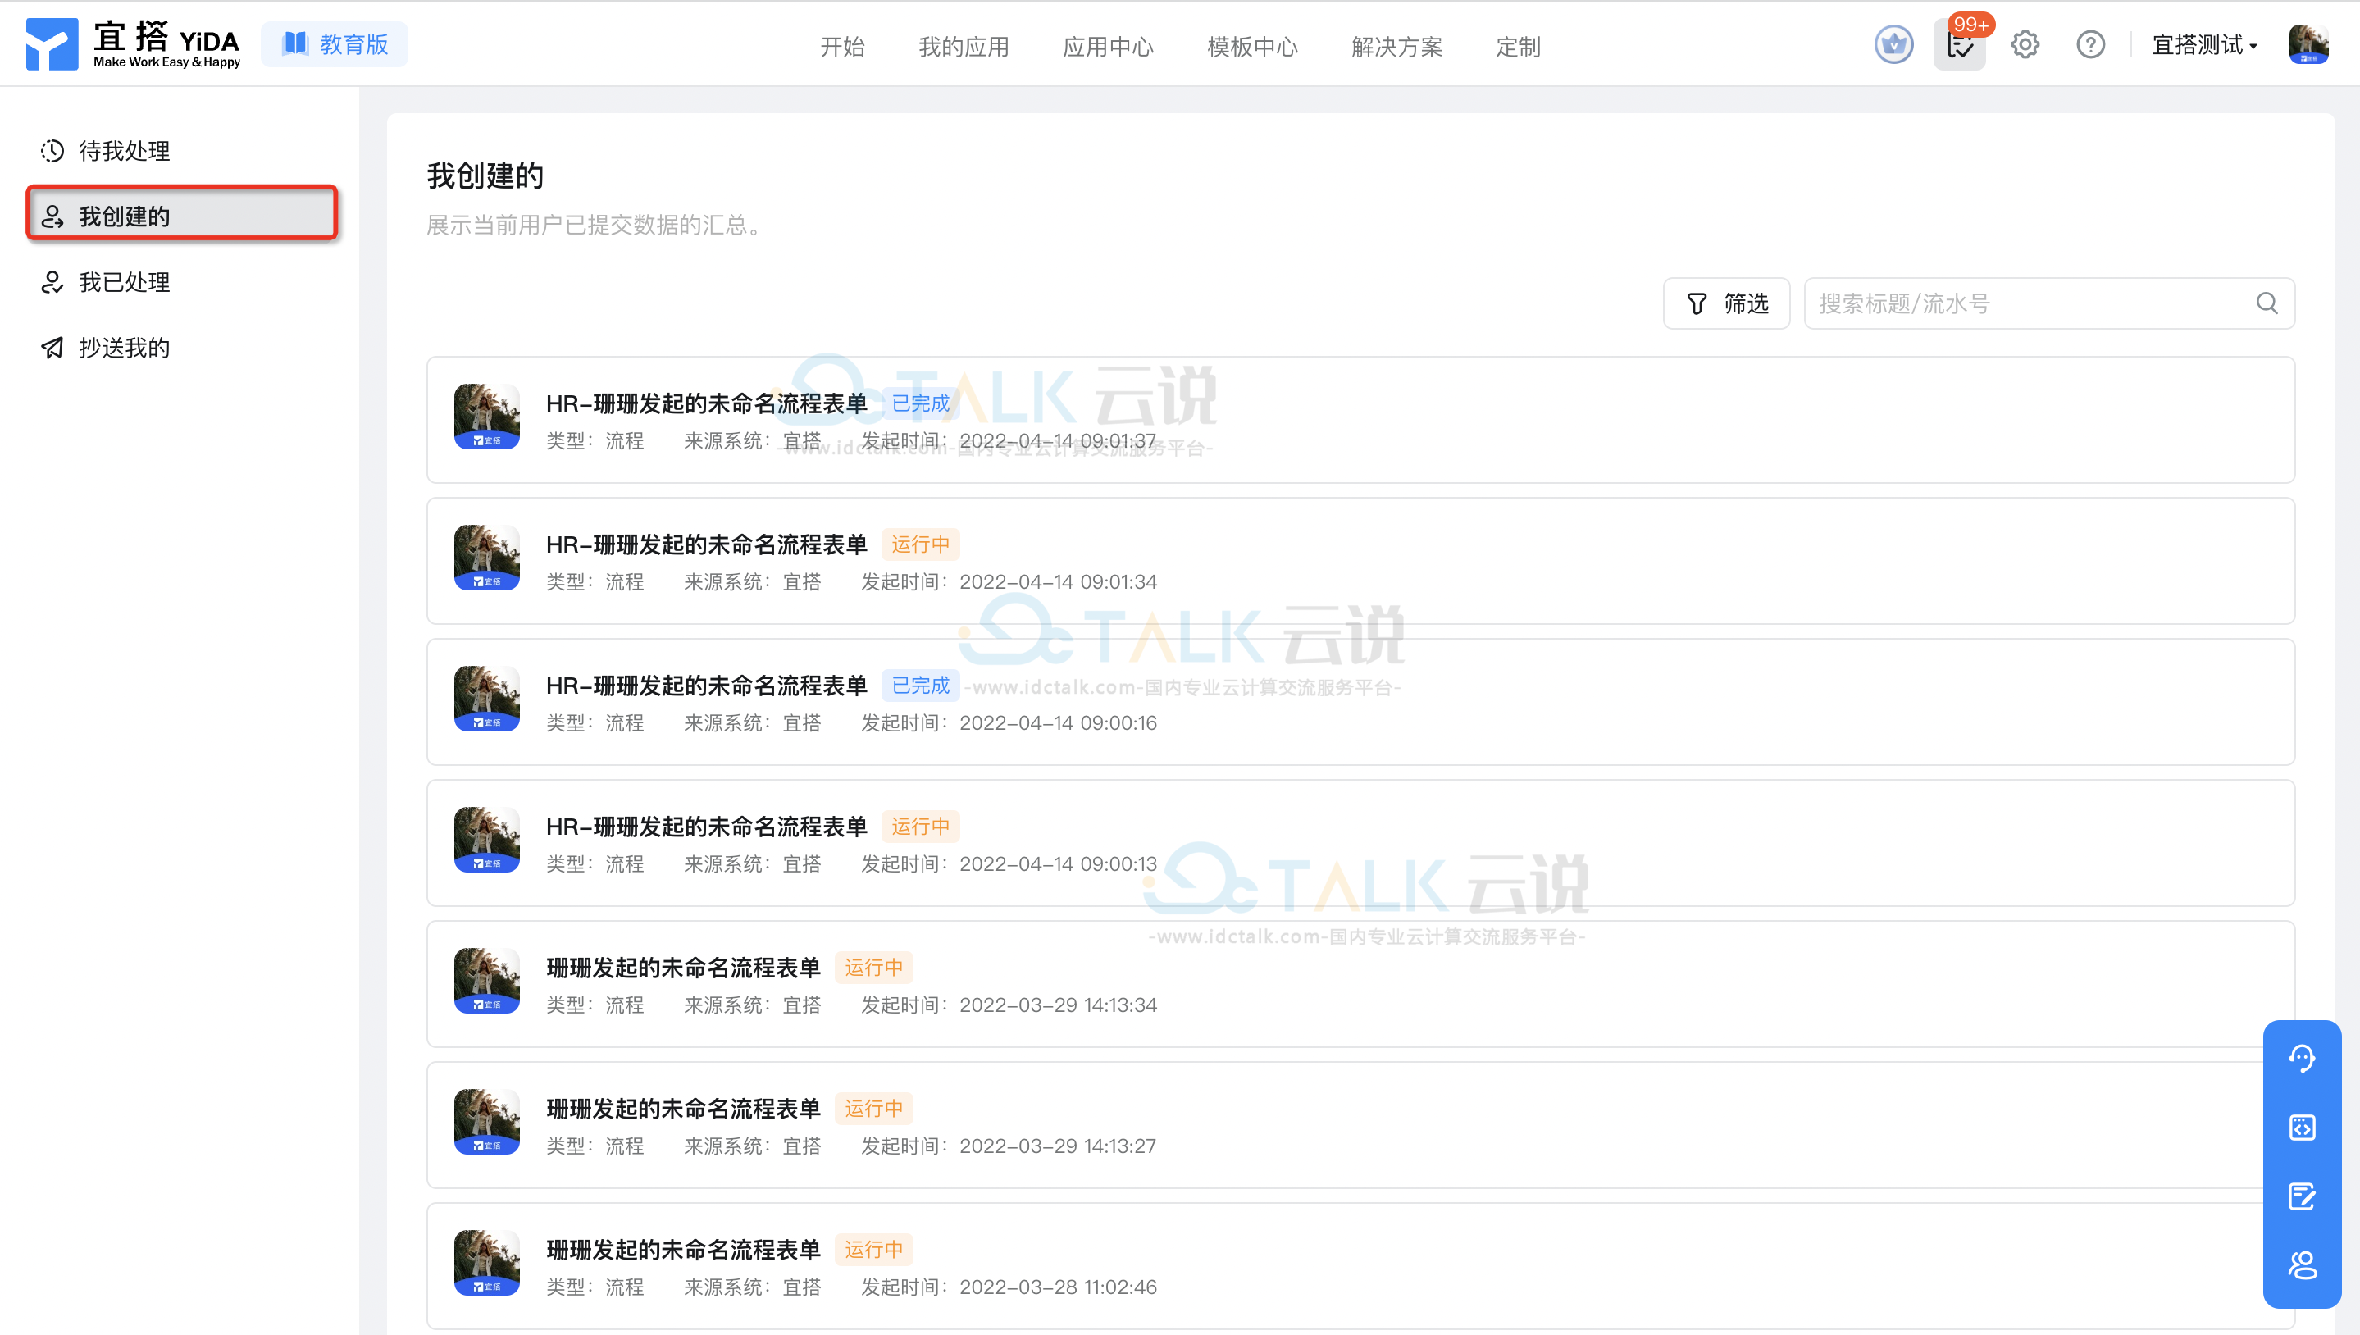
Task: Go to 开始 in top navigation
Action: click(841, 47)
